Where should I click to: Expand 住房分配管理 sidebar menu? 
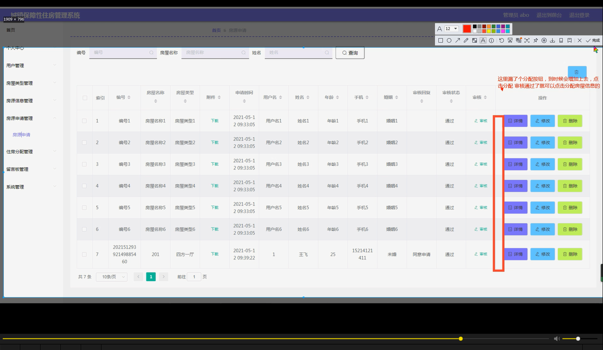pyautogui.click(x=31, y=152)
